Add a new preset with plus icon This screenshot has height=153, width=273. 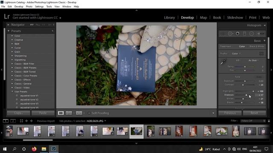52,31
